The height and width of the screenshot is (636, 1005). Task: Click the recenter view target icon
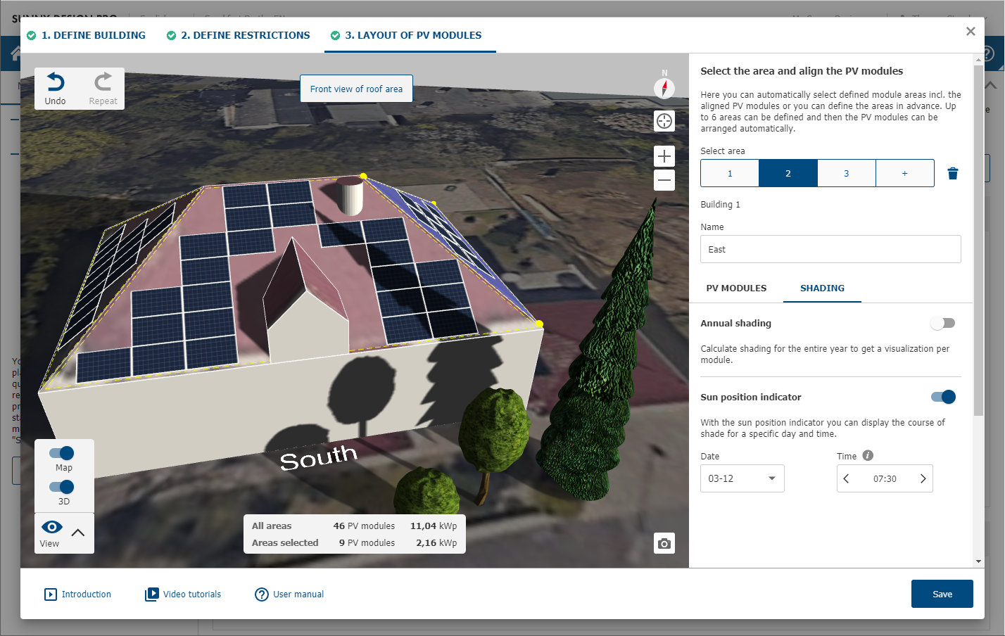pyautogui.click(x=664, y=121)
